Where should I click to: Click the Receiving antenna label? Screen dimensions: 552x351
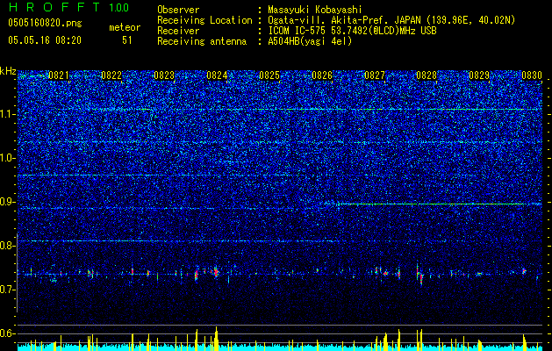[x=202, y=41]
